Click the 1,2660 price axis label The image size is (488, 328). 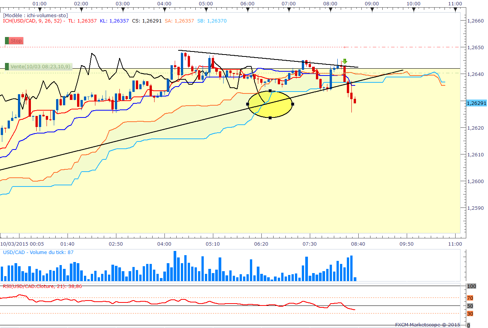pyautogui.click(x=475, y=21)
